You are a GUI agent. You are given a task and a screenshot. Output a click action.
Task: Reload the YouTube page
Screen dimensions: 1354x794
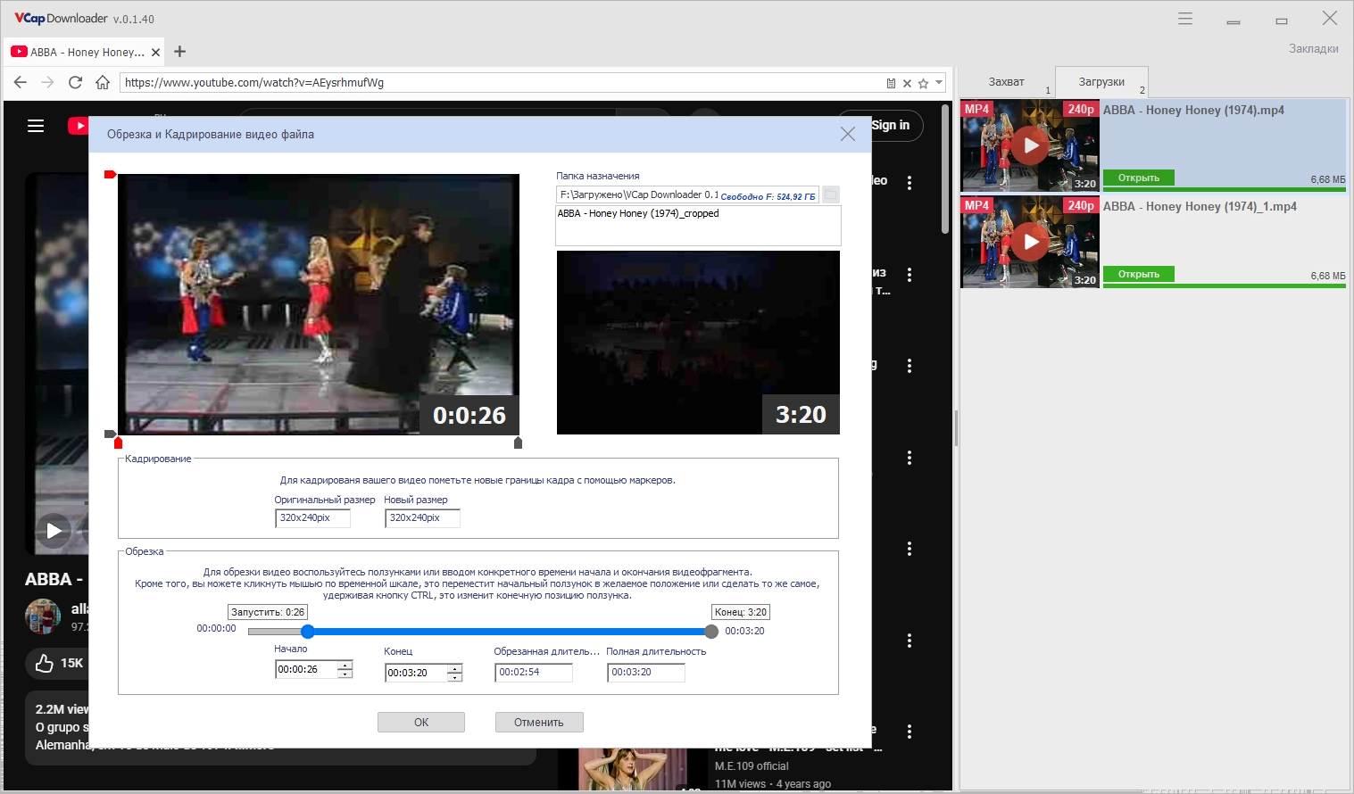tap(76, 82)
